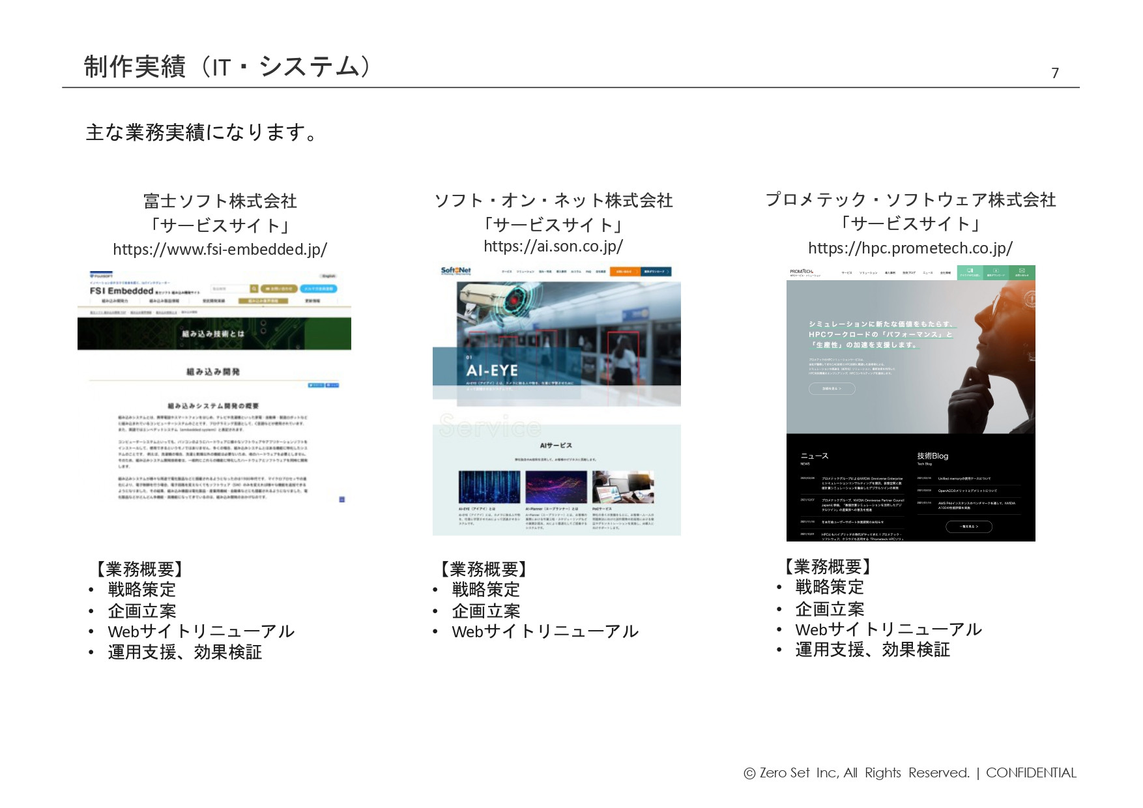Click the FSI Embedded site logo
Viewport: 1143px width, 808px height.
pos(121,291)
